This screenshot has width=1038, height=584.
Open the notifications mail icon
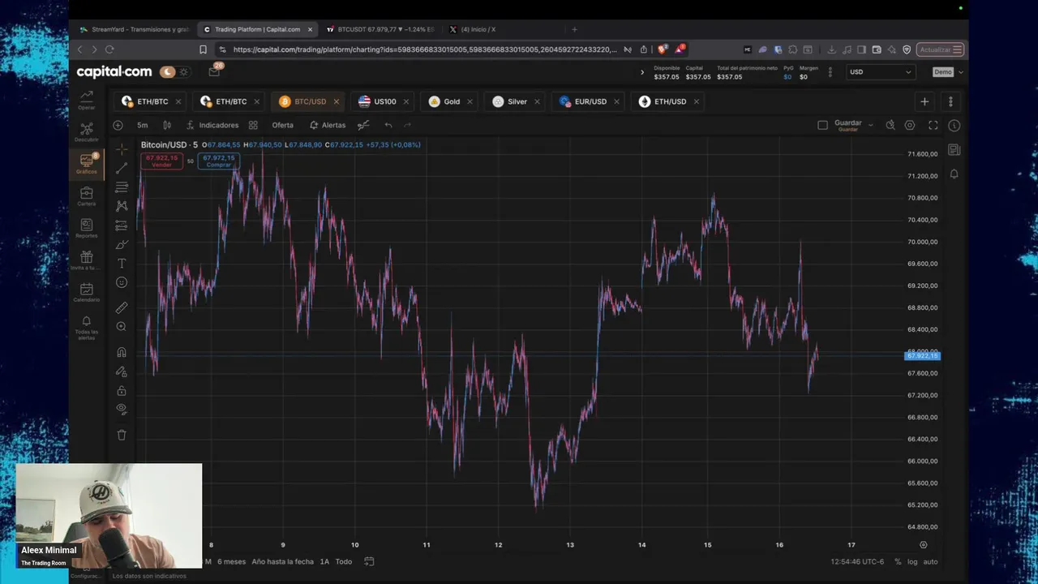point(214,71)
